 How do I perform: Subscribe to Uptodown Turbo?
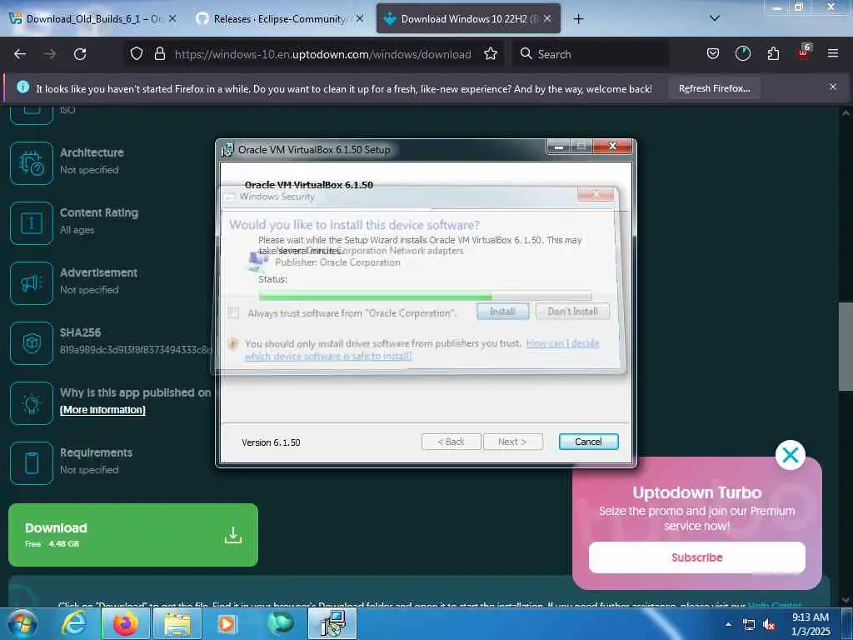(697, 557)
